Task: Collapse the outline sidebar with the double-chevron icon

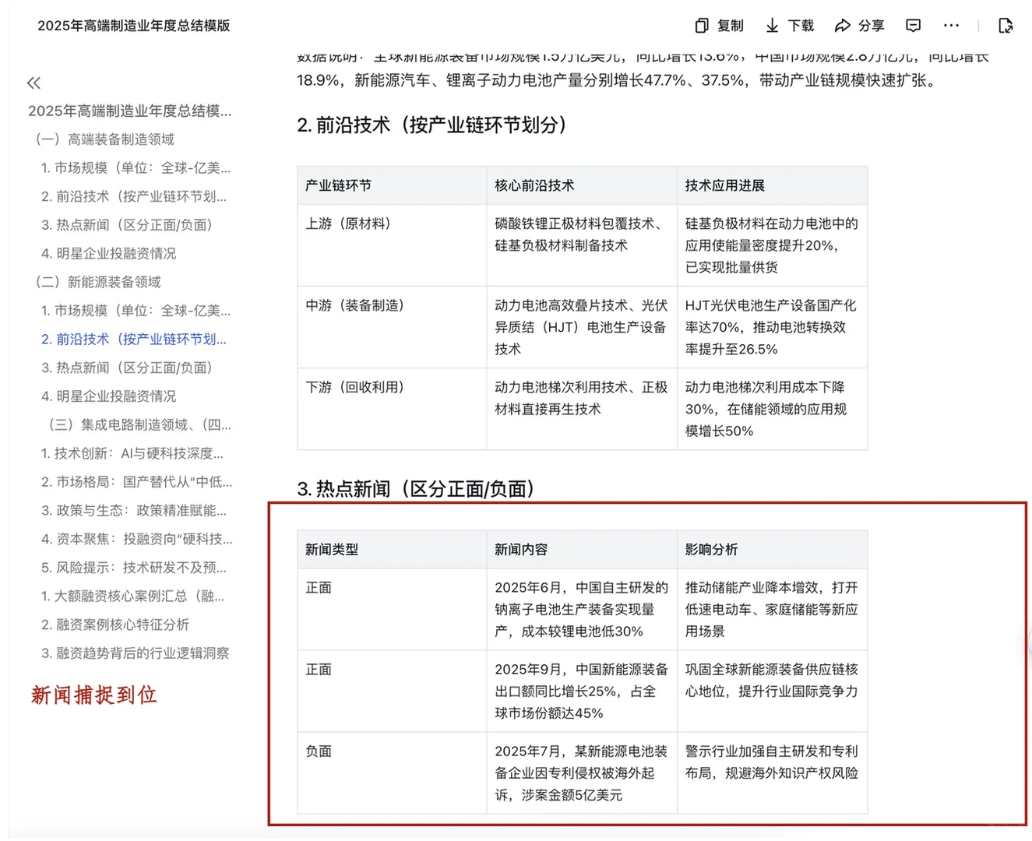Action: (x=33, y=82)
